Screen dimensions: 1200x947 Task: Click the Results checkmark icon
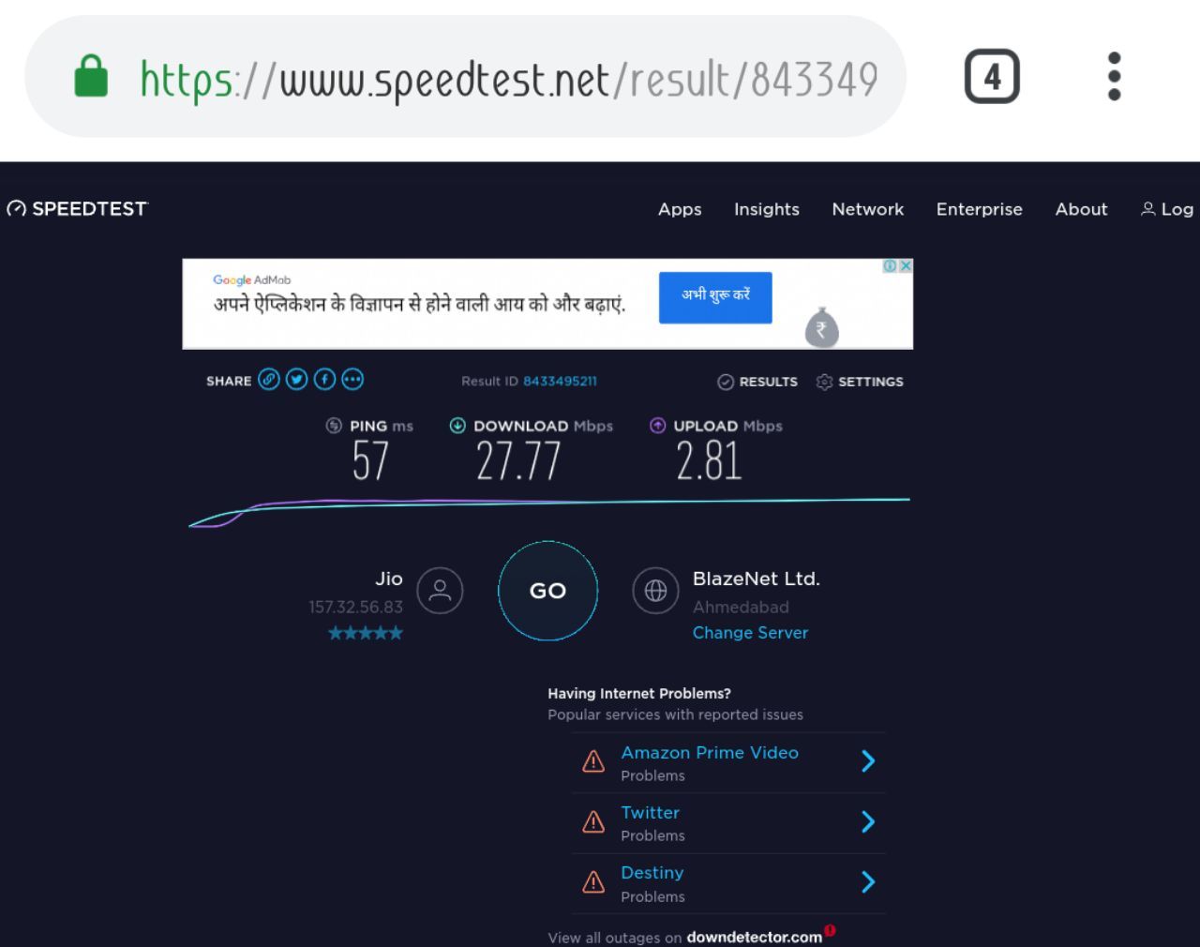[x=726, y=382]
